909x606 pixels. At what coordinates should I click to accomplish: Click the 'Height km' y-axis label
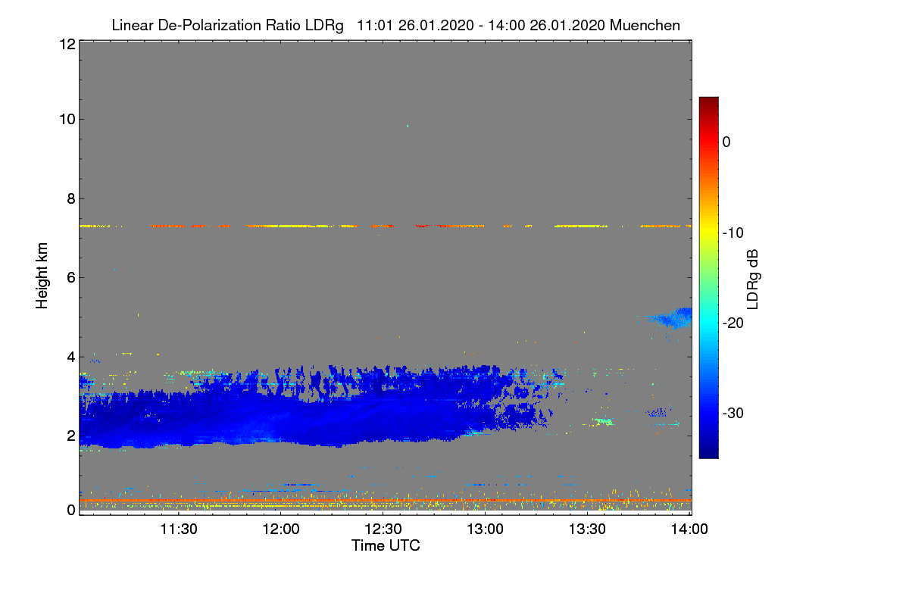[x=42, y=275]
